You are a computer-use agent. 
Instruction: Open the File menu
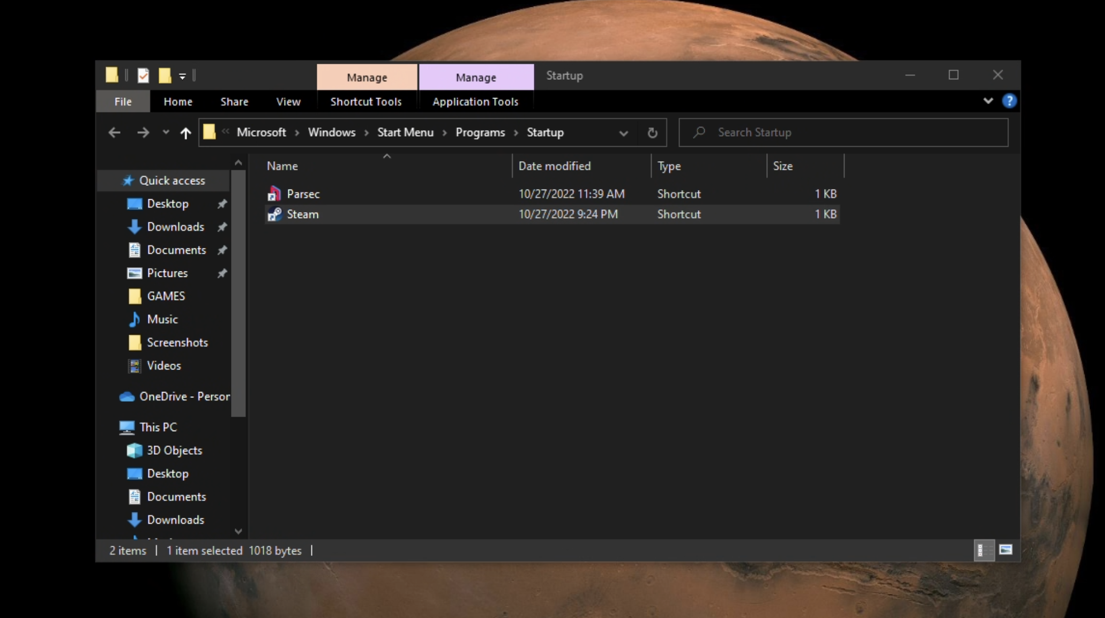tap(123, 101)
